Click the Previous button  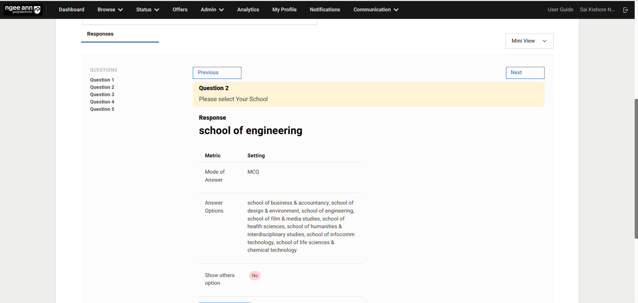tap(217, 73)
